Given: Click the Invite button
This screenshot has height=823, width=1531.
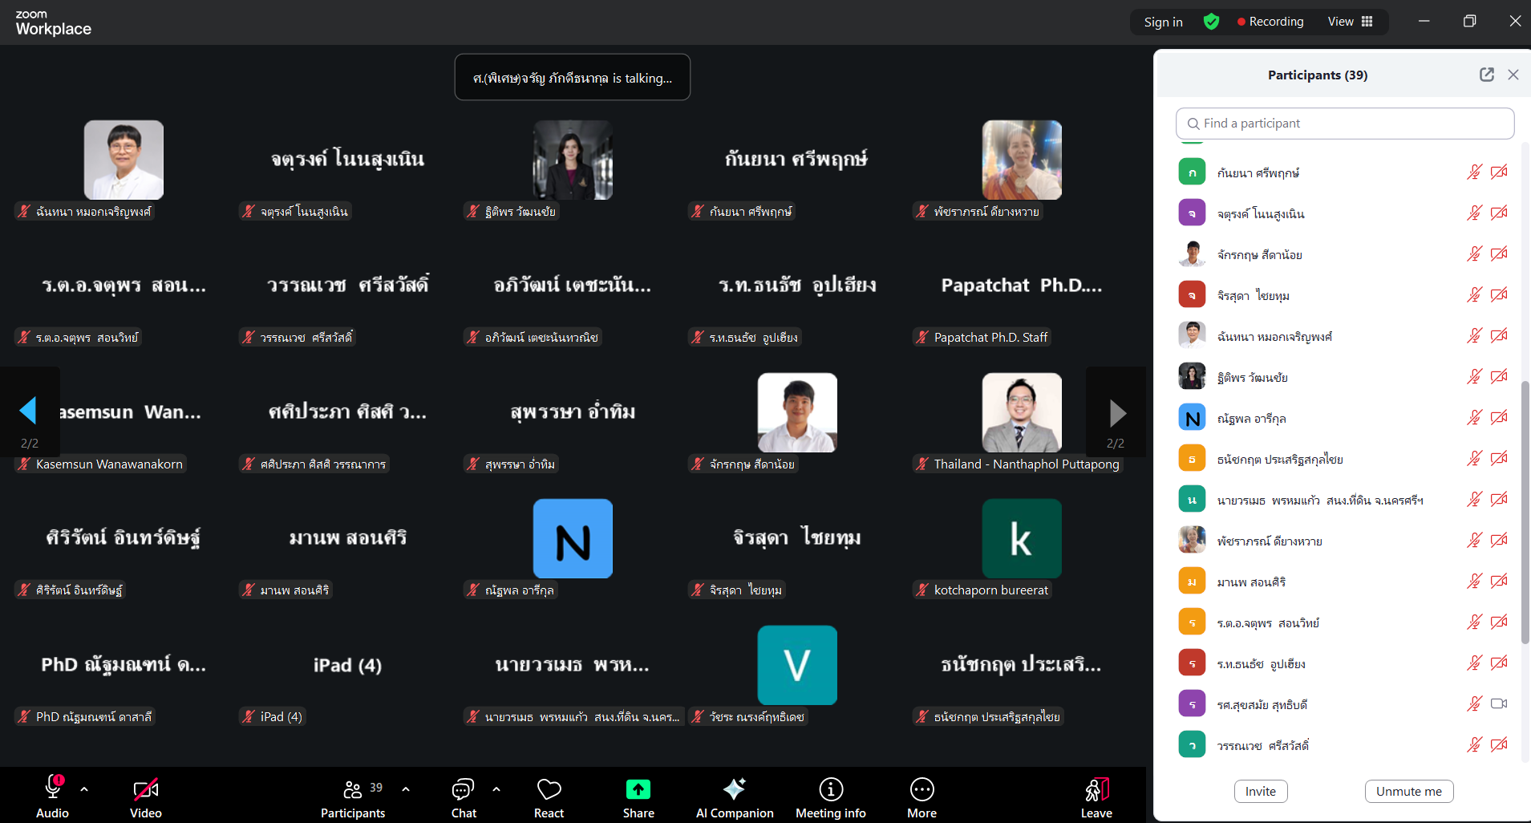Looking at the screenshot, I should point(1260,792).
